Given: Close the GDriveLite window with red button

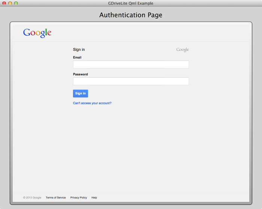Looking at the screenshot, I should 4,3.
